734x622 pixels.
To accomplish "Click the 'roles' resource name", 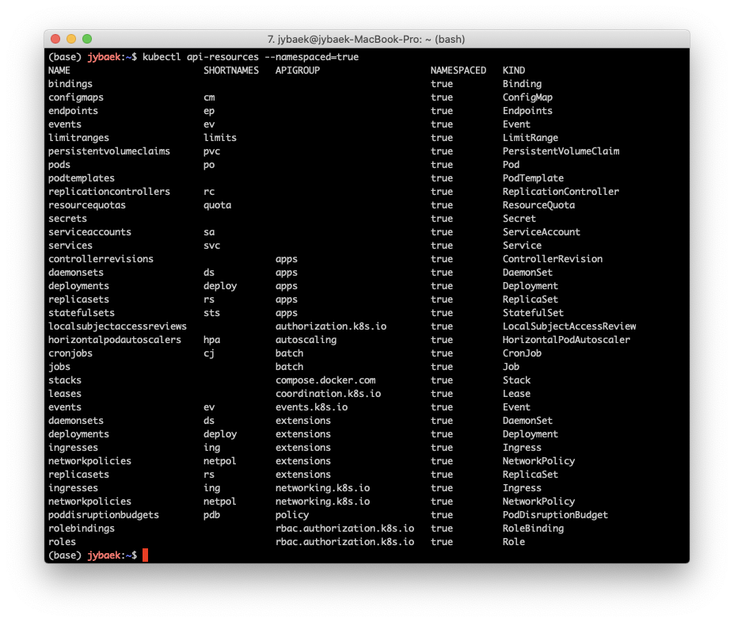I will point(62,542).
